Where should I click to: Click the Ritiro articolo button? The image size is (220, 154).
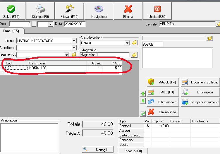click(163, 102)
